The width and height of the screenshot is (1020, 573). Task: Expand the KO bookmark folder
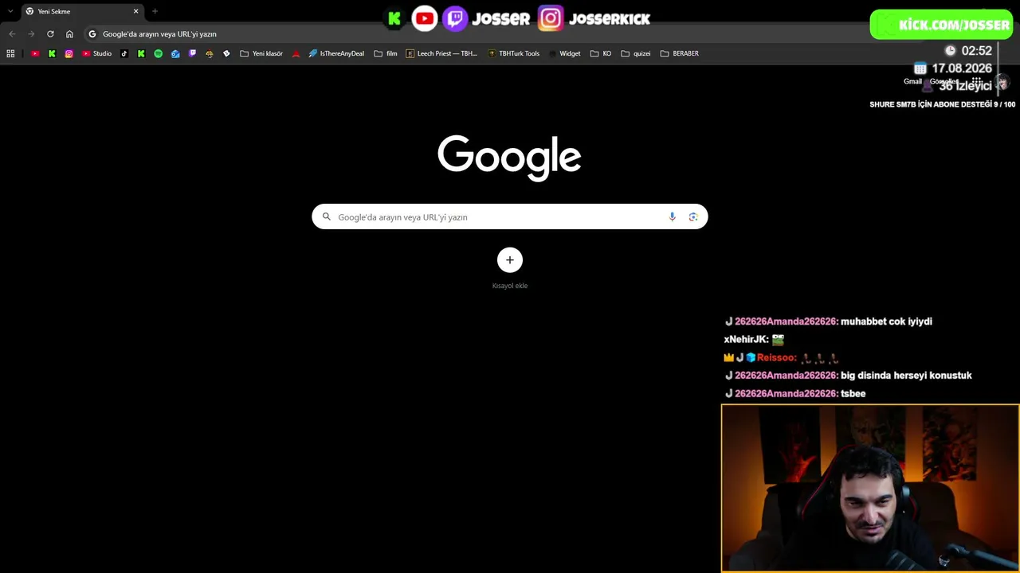click(x=601, y=53)
